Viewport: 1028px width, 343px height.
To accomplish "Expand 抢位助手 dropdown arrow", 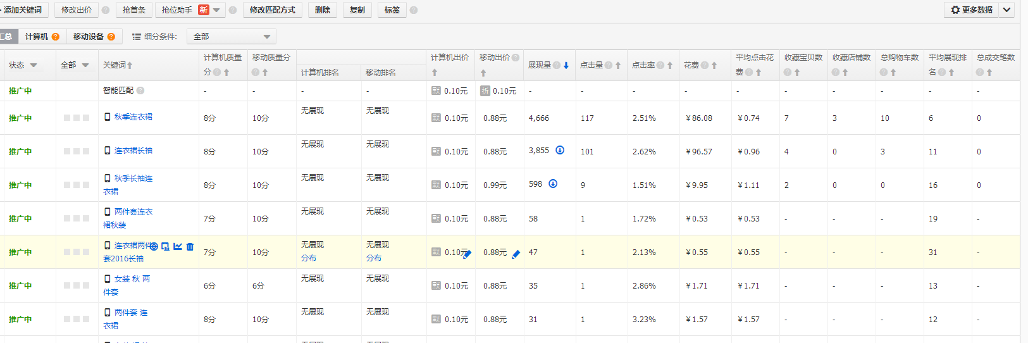I will point(216,10).
